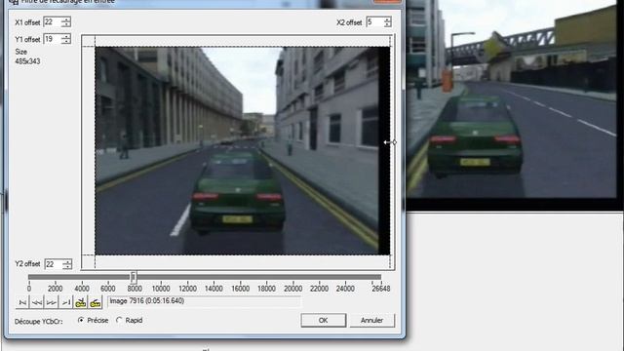
Task: Click the 26648 end tick label
Action: pos(381,289)
